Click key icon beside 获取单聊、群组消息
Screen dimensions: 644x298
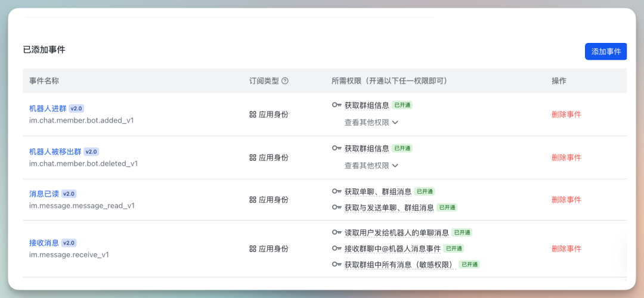(337, 192)
